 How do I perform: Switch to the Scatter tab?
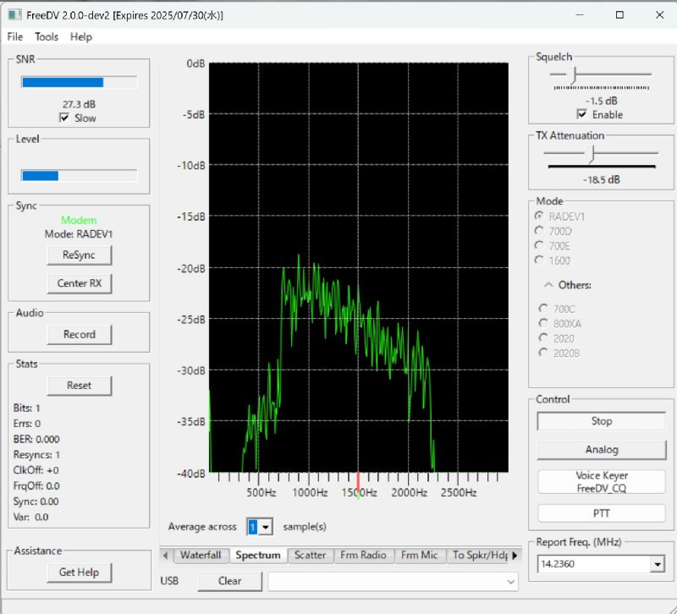tap(310, 555)
